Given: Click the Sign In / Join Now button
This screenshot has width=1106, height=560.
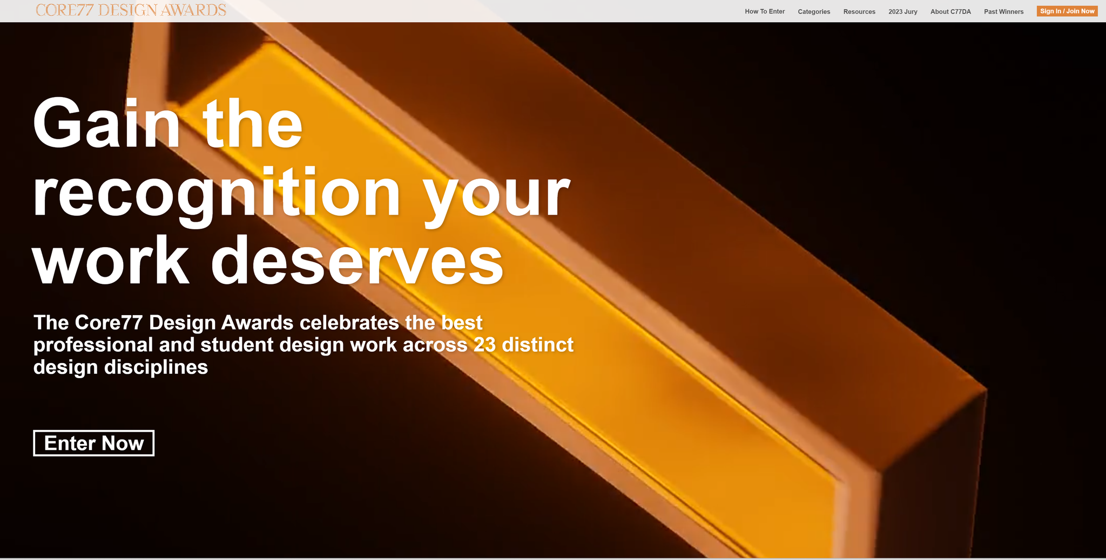Looking at the screenshot, I should (1067, 11).
